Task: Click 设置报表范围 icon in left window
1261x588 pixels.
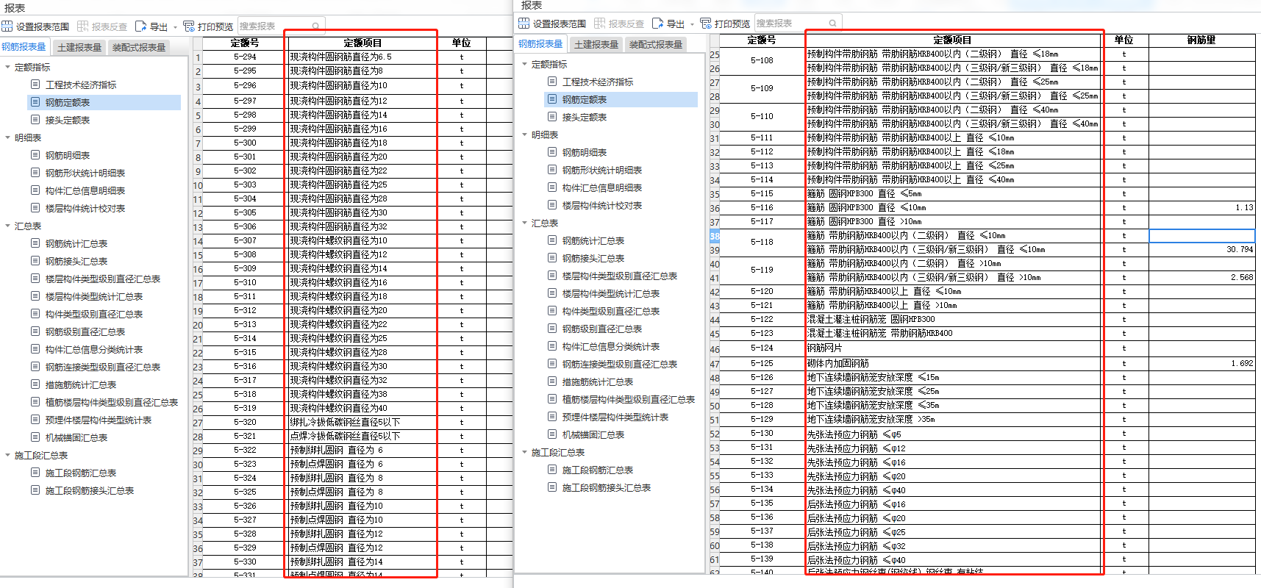Action: [7, 26]
